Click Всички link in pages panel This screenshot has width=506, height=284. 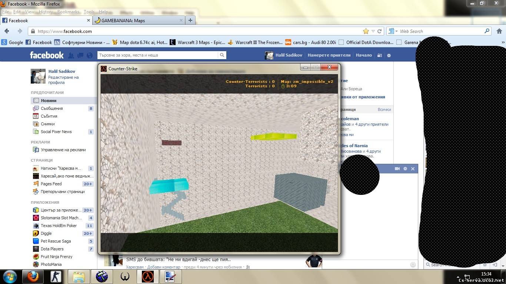click(384, 109)
